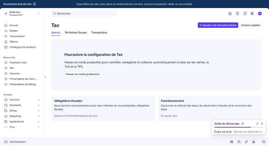The width and height of the screenshot is (269, 146).
Task: Follow the En savoir plus link
Action: [169, 116]
